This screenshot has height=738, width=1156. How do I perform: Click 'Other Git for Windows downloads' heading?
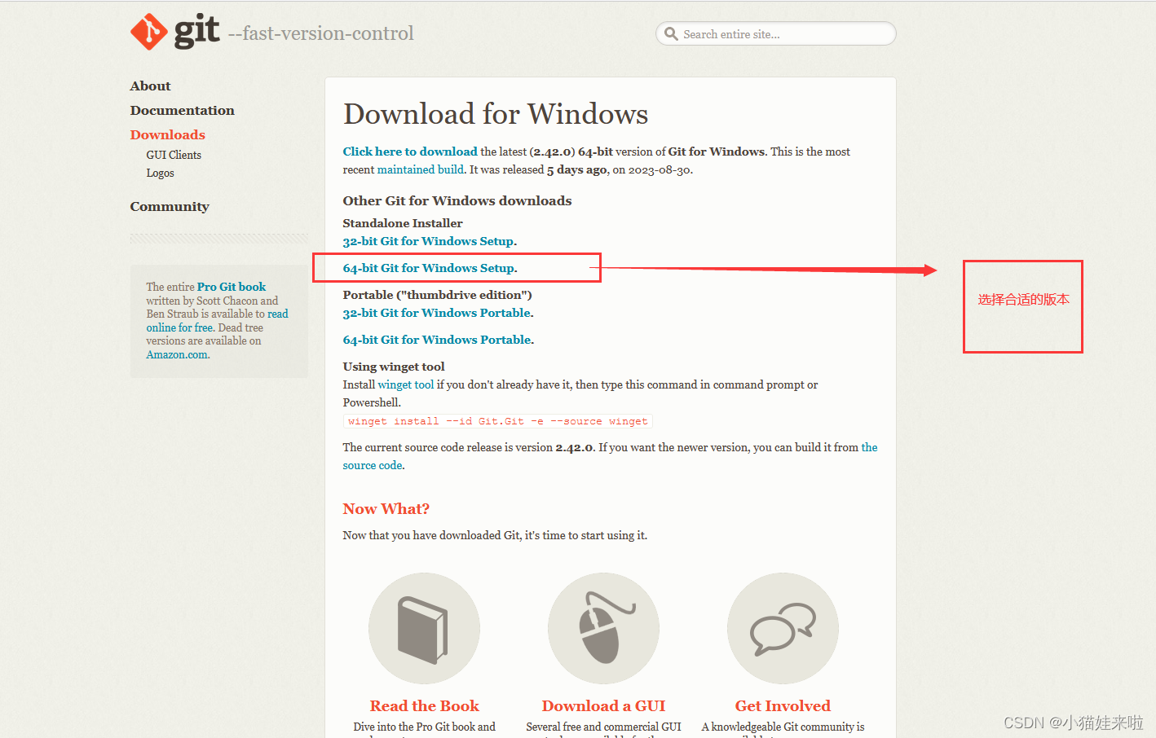click(x=457, y=200)
